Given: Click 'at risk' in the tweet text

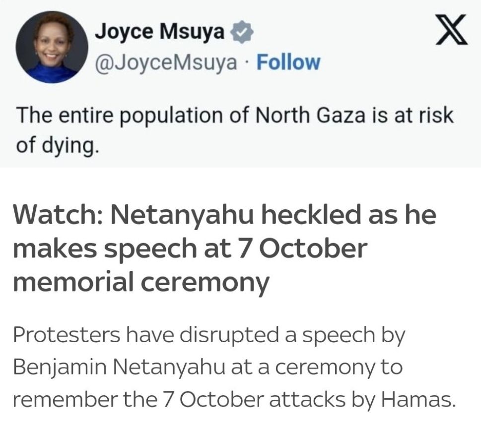Looking at the screenshot, I should 425,116.
